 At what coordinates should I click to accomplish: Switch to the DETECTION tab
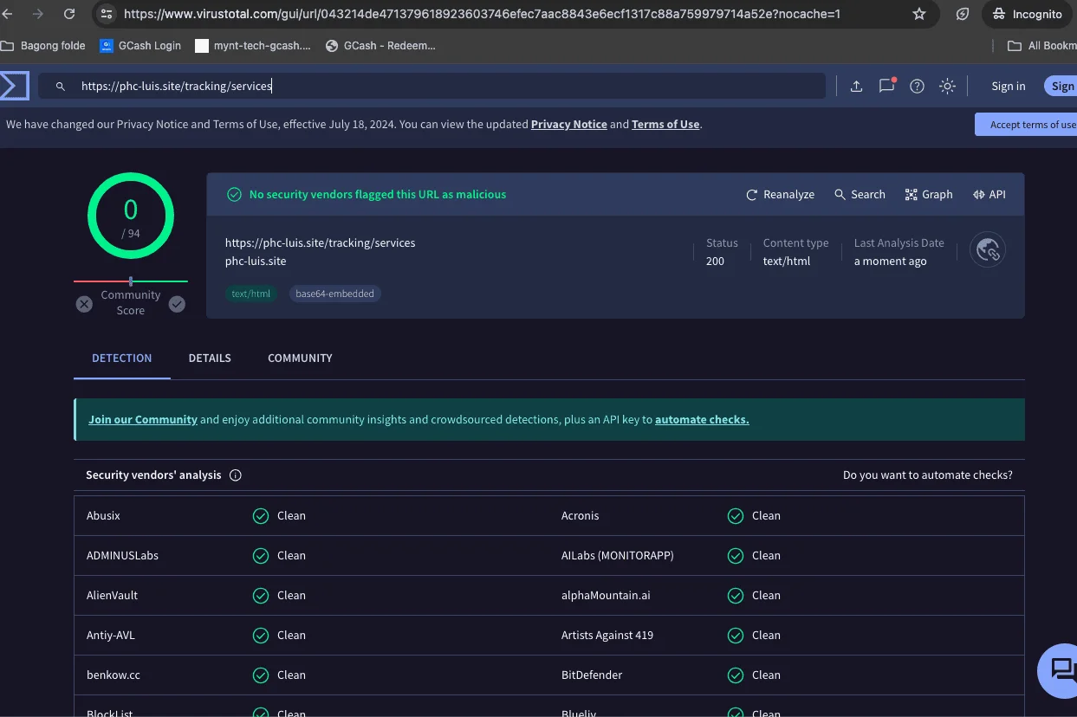122,358
